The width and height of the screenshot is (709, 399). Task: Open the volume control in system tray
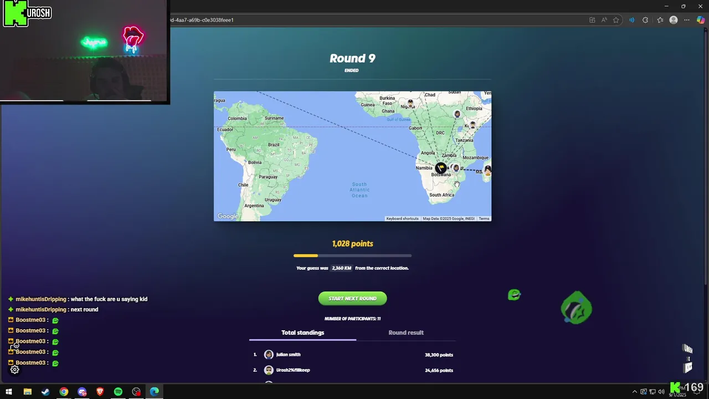click(661, 392)
